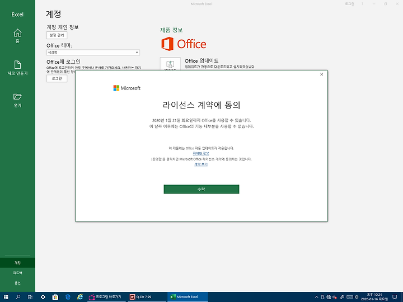This screenshot has width=403, height=302.
Task: Click the Office 업데이트 heading text
Action: [201, 60]
